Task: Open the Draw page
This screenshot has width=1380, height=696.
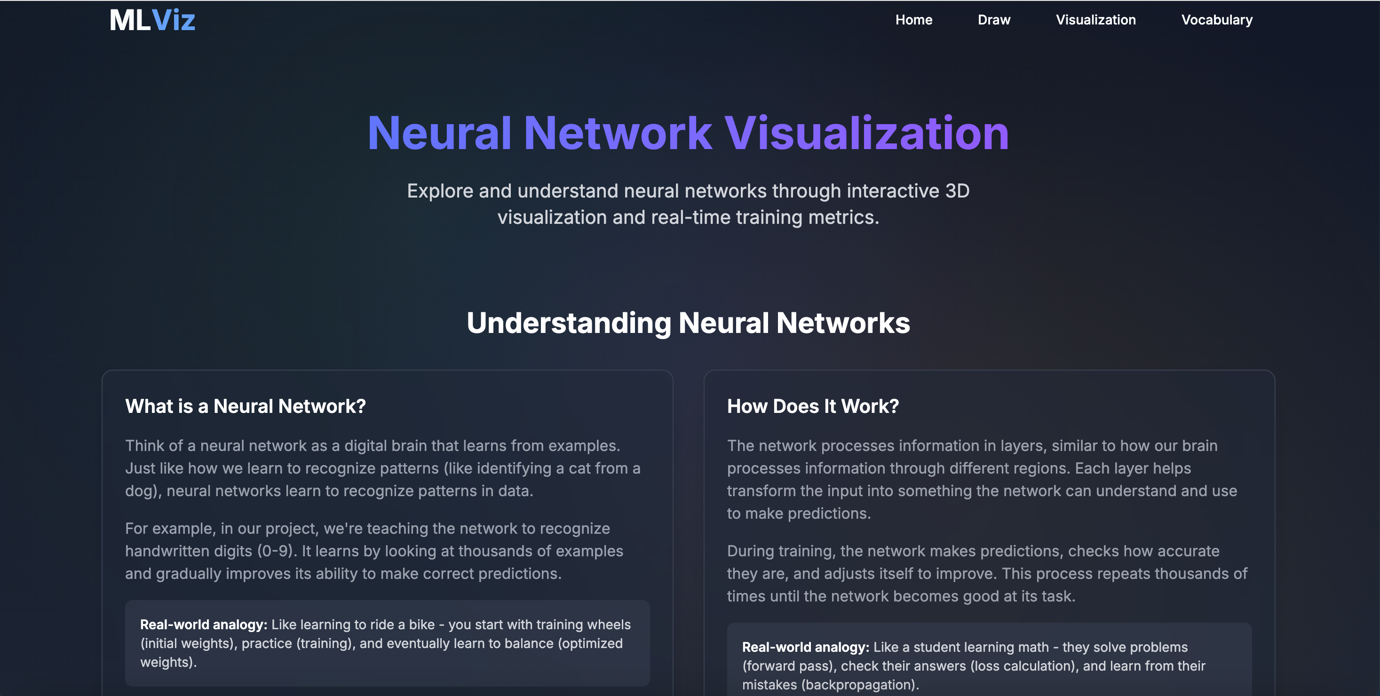Action: 994,20
